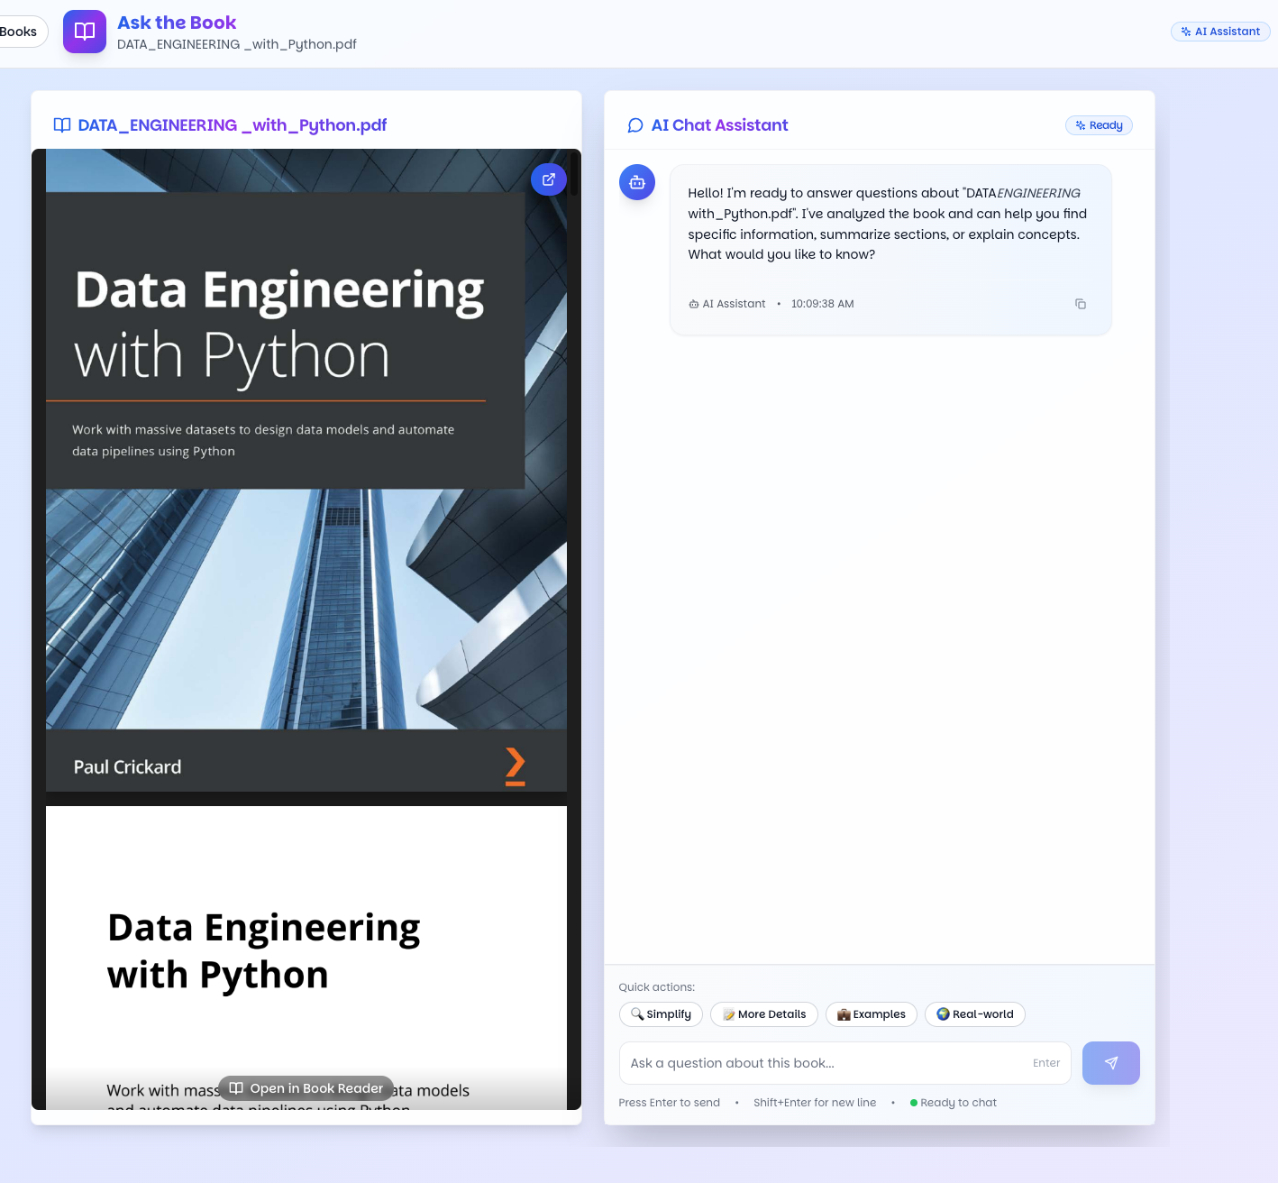The width and height of the screenshot is (1278, 1183).
Task: Click the DATA_ENGINEERING _with_Python.pdf panel title
Action: 232,125
